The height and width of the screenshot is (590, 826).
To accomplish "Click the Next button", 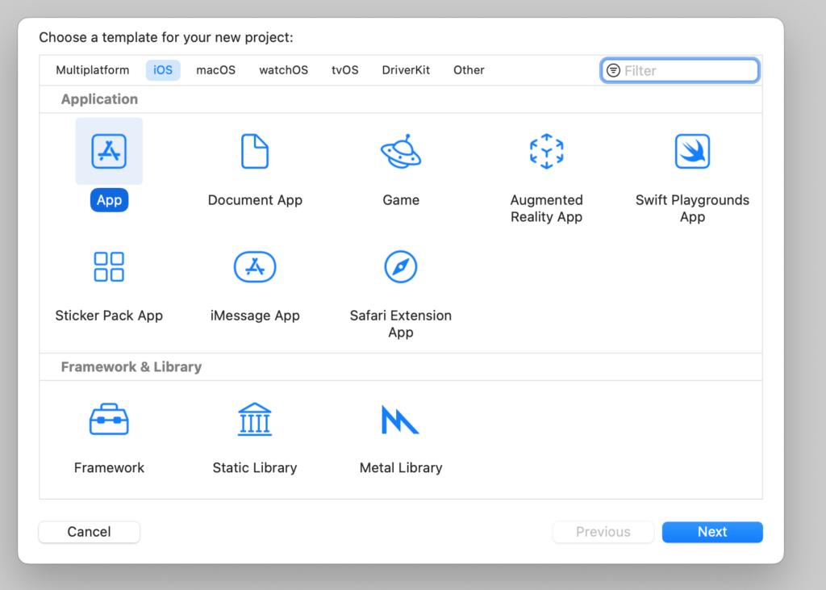I will tap(712, 531).
